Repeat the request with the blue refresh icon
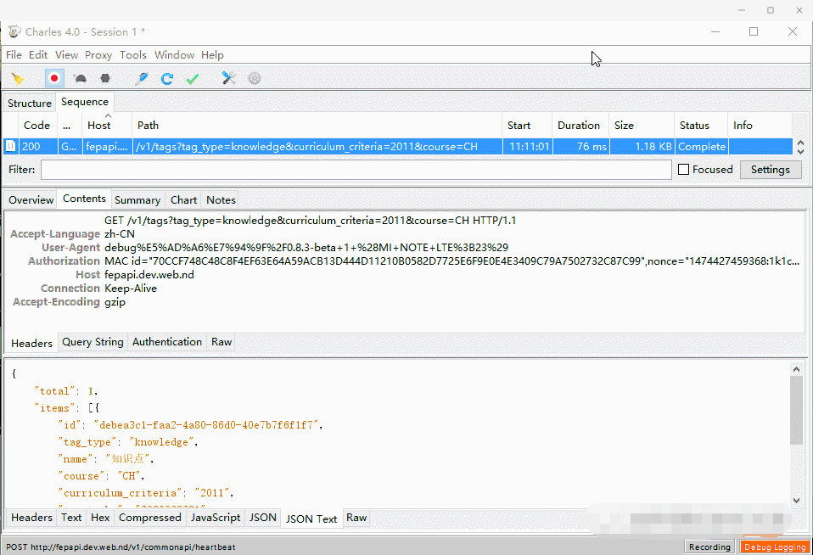This screenshot has height=555, width=813. [x=167, y=78]
